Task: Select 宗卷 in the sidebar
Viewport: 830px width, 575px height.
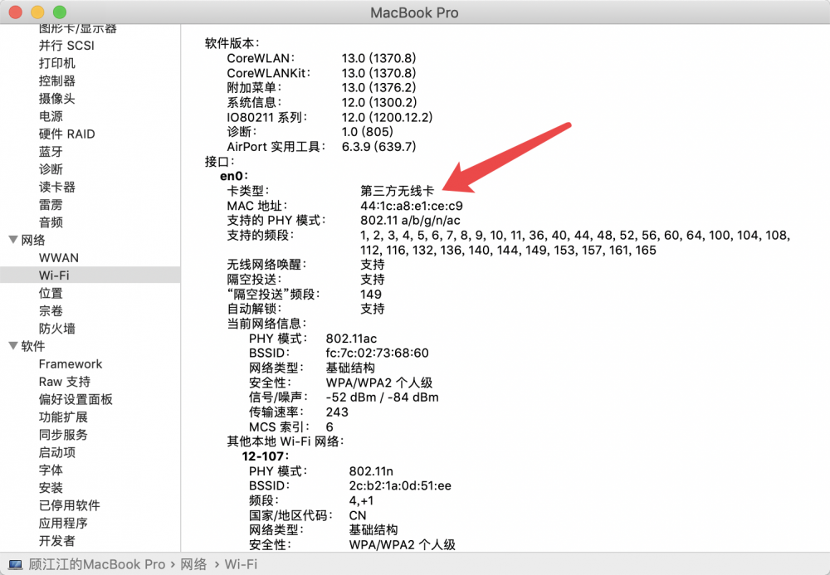Action: 51,310
